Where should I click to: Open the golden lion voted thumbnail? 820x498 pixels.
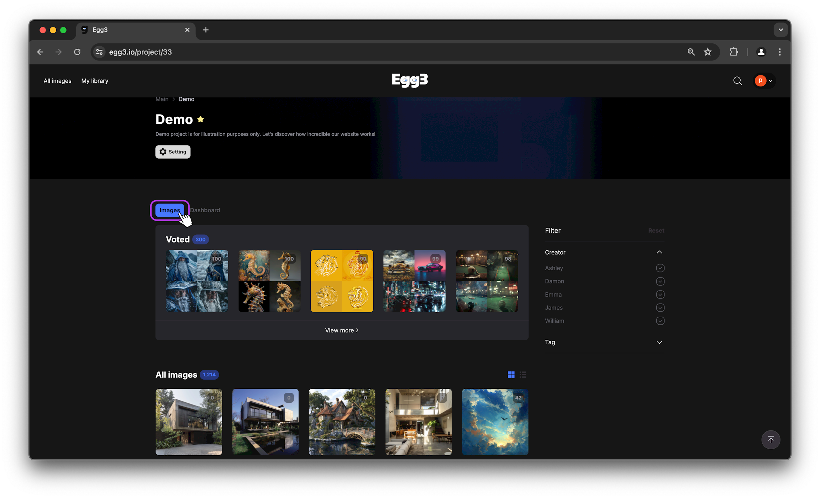pos(342,281)
